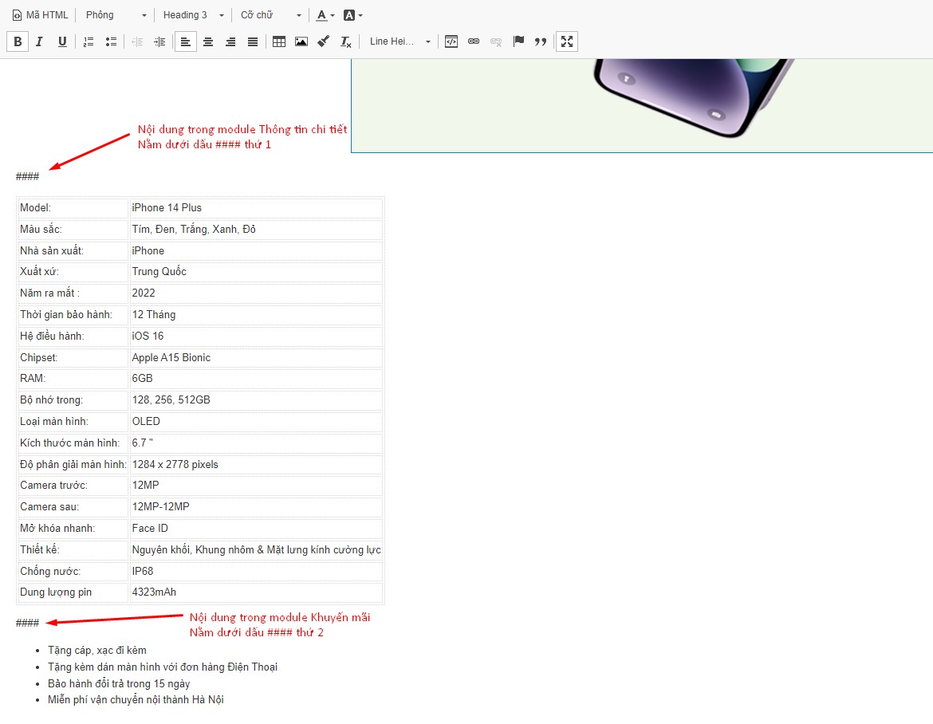Align text right
Screen dimensions: 933x724
click(x=230, y=41)
